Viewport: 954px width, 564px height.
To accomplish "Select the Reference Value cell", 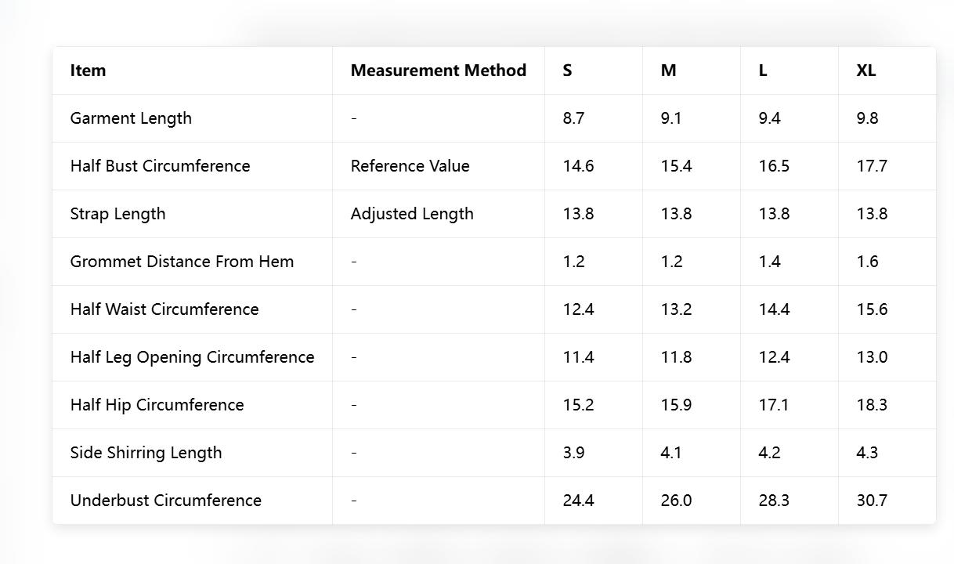I will coord(410,166).
